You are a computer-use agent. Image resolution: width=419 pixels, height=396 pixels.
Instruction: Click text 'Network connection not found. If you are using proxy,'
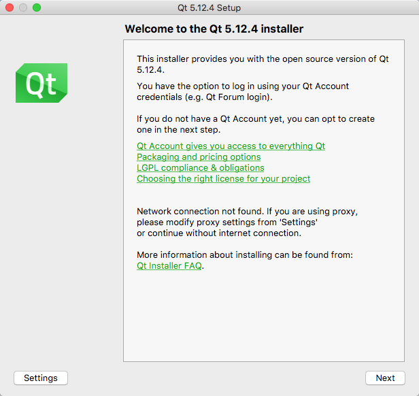tap(247, 212)
